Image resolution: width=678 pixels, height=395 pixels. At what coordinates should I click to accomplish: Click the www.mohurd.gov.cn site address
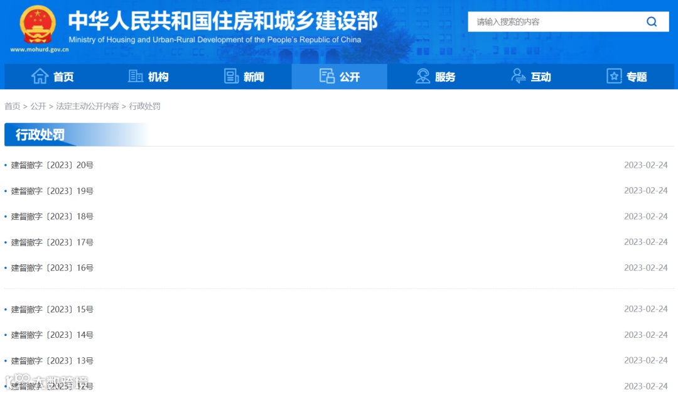click(x=40, y=50)
